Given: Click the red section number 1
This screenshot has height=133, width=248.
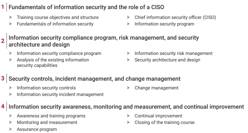Looking at the screenshot, I should 3,7.
